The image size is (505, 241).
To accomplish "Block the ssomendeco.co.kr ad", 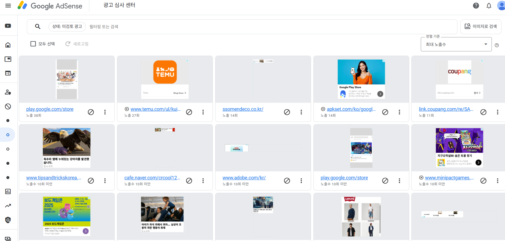I will (x=287, y=112).
